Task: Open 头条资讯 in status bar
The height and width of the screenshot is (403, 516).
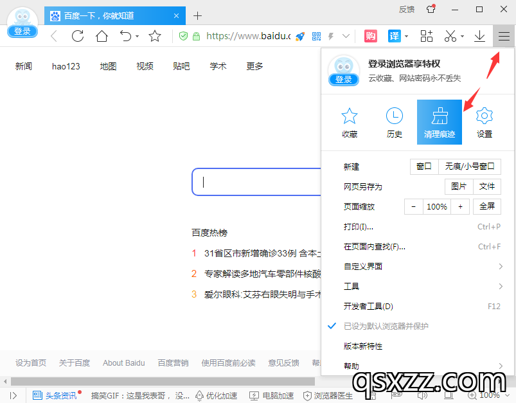Action: coord(57,395)
